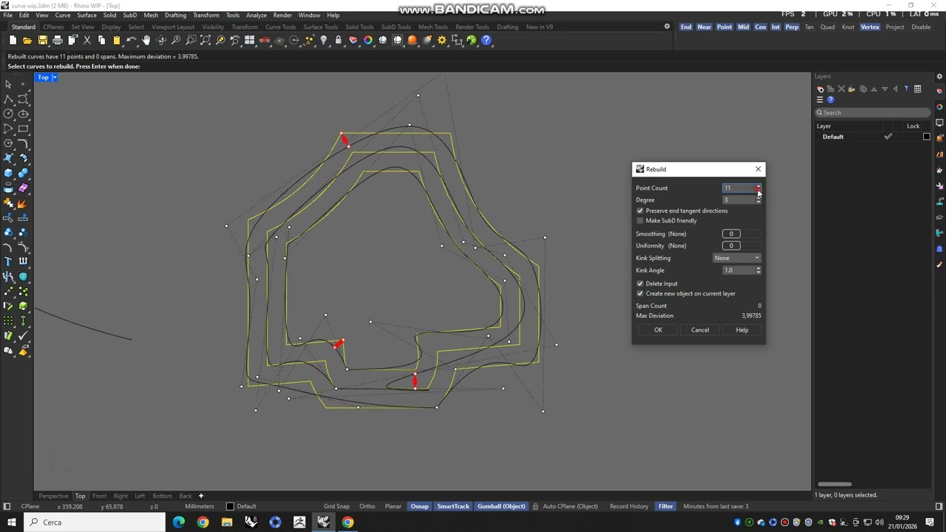This screenshot has height=532, width=946.
Task: Open the Kink Splitting dropdown
Action: [x=737, y=258]
